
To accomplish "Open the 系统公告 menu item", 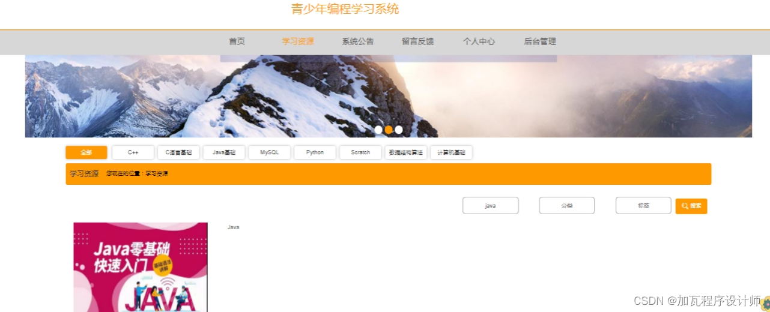I will [x=358, y=41].
